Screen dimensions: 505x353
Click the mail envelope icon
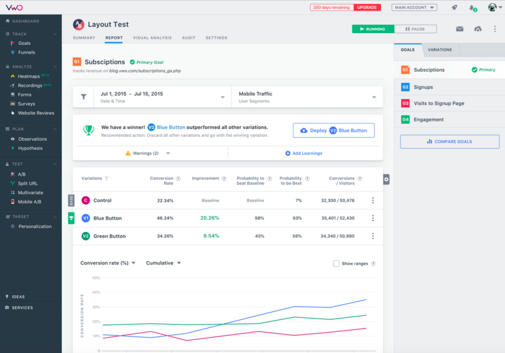(459, 29)
